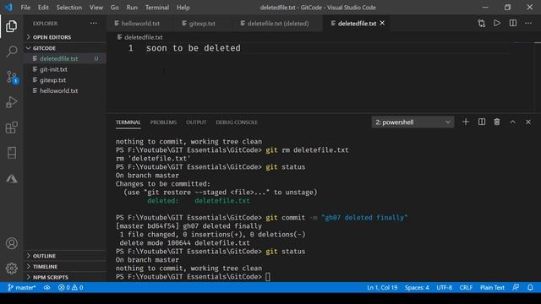This screenshot has width=541, height=304.
Task: Open errors and warnings count in status bar
Action: pyautogui.click(x=71, y=287)
